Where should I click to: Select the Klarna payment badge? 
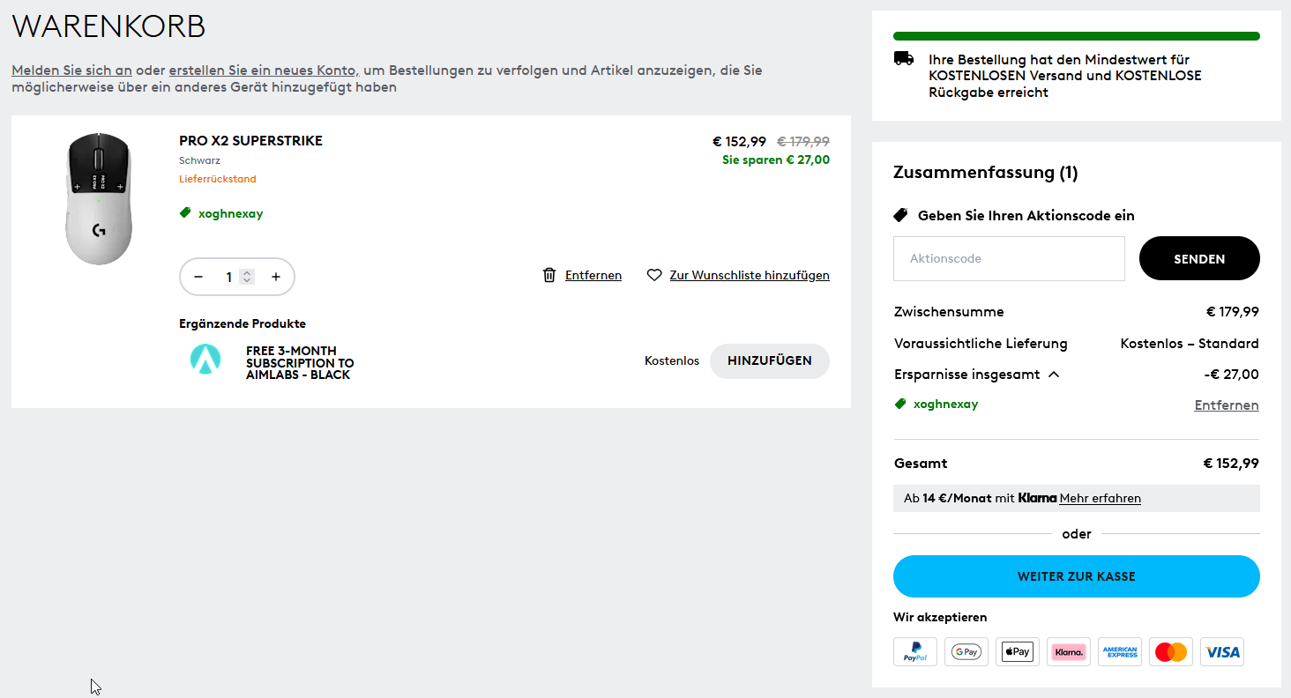pyautogui.click(x=1069, y=651)
